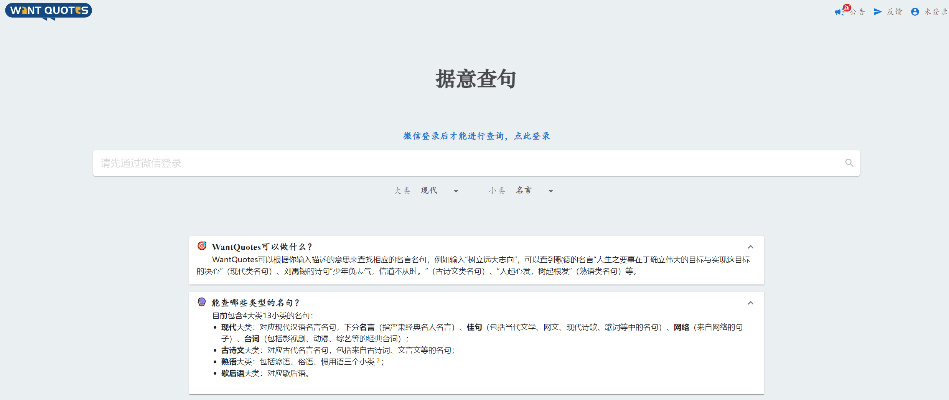
Task: Click the arrow next to 名言
Action: [551, 191]
